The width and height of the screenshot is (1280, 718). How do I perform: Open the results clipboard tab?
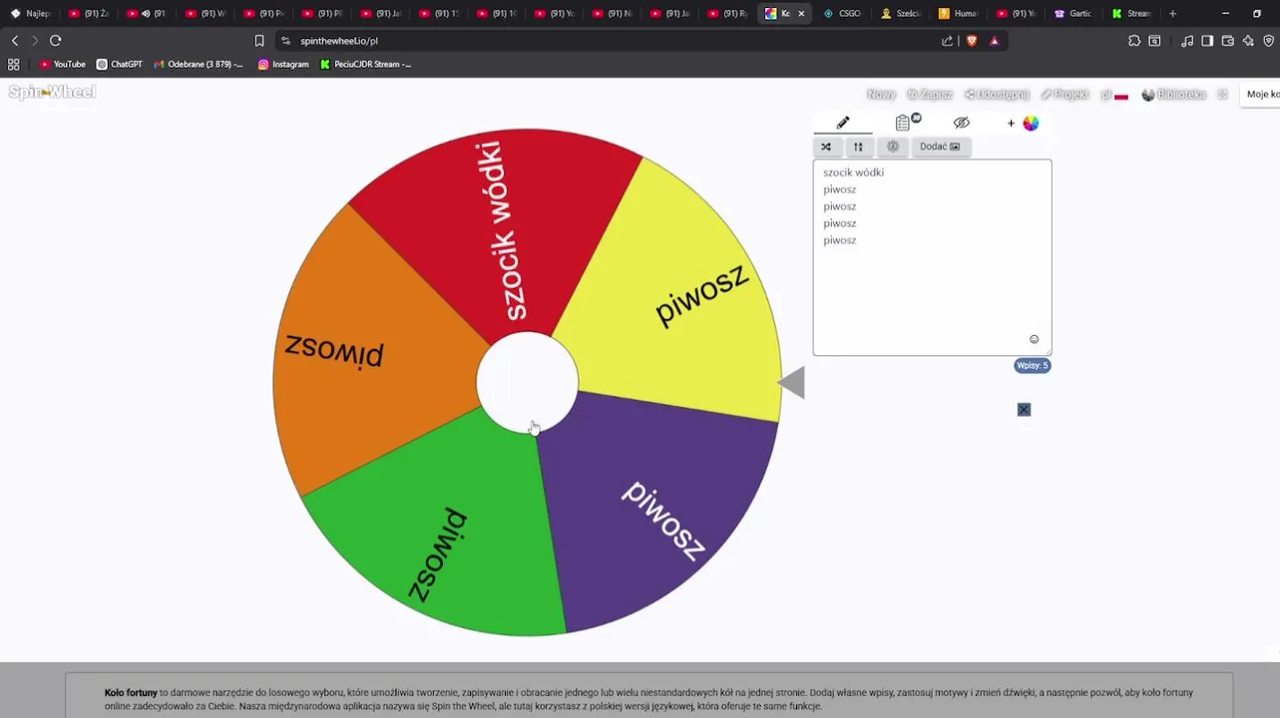click(903, 123)
